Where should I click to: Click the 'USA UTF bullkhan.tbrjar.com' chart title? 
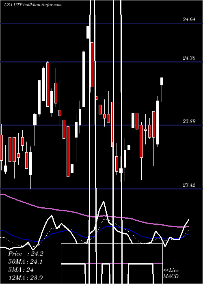point(33,5)
